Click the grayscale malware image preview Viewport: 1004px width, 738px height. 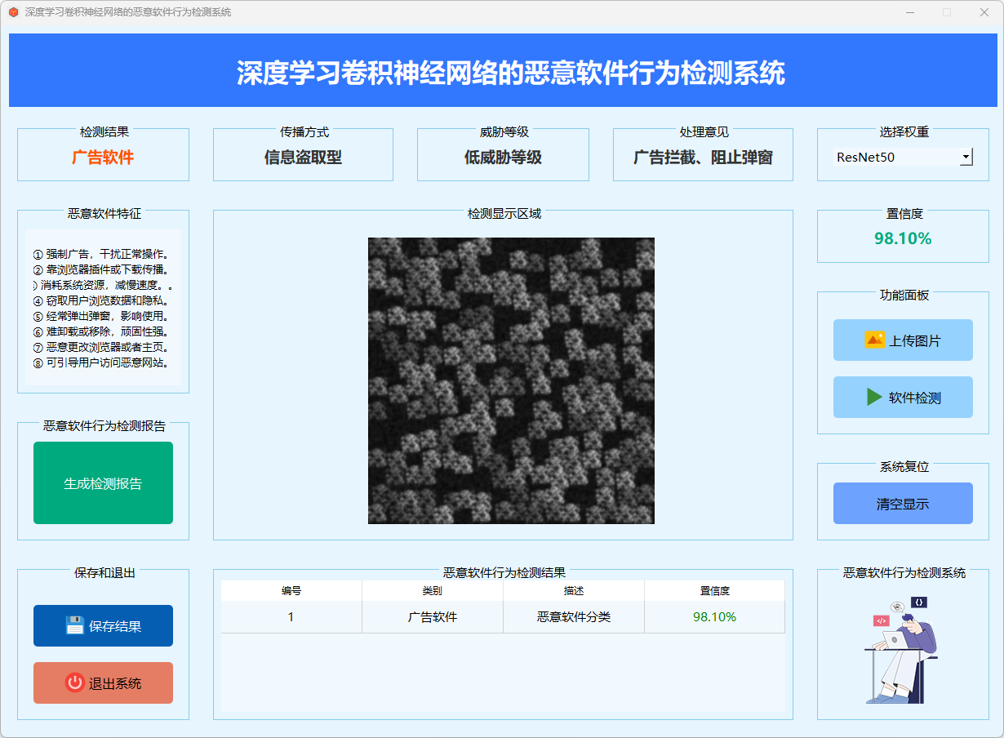[x=511, y=380]
